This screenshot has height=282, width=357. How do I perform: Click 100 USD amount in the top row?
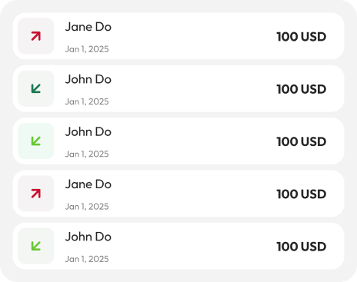[x=302, y=37]
